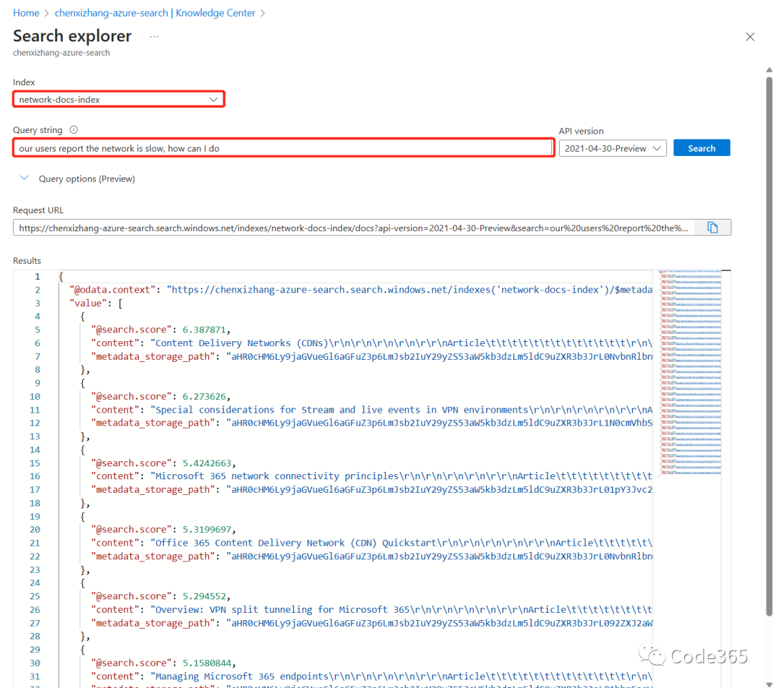Click the info icon beside Query string
The width and height of the screenshot is (773, 688).
[74, 130]
